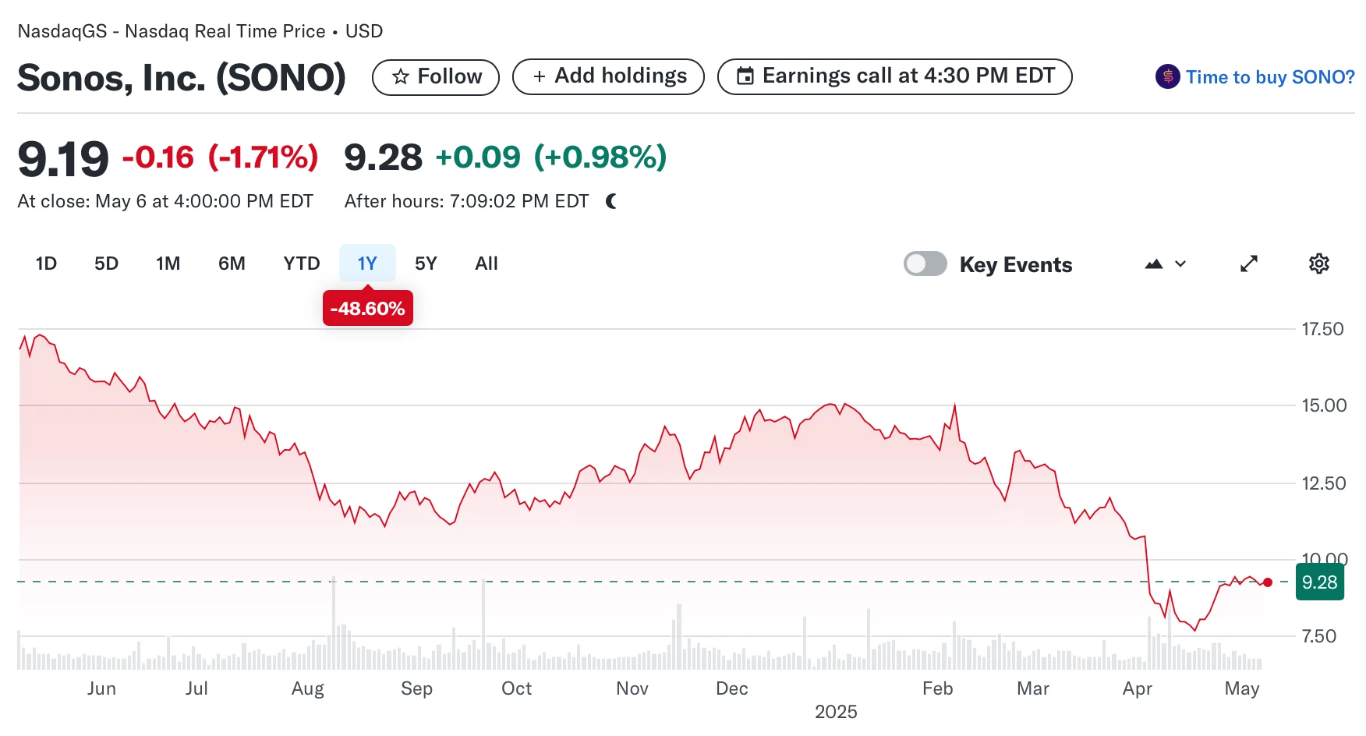
Task: Click the purple dollar icon beside SONO prompt
Action: coord(1167,76)
